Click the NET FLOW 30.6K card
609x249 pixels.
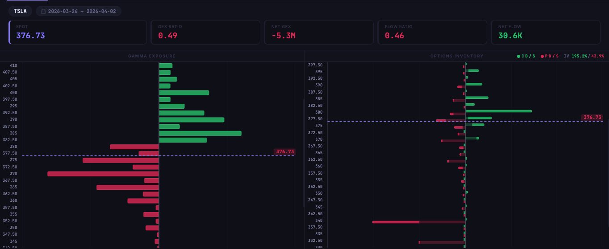[x=546, y=32]
